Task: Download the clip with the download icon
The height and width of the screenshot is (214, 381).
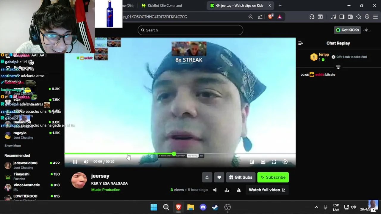Action: [227, 190]
